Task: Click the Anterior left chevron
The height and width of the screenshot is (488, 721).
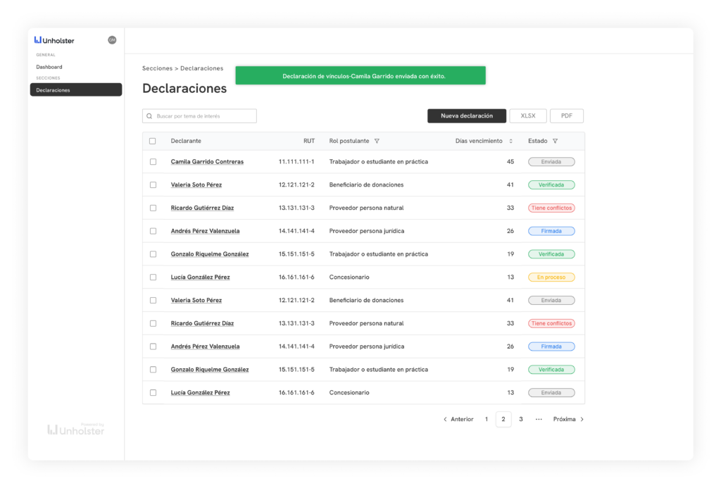Action: 445,419
